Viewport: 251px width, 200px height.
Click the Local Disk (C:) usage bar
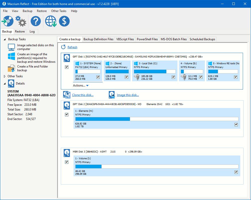(x=155, y=71)
